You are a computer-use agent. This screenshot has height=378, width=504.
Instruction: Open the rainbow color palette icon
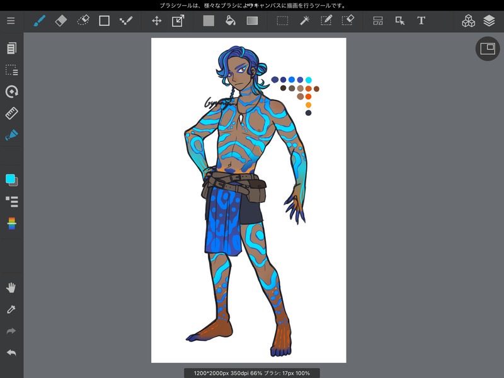(11, 224)
